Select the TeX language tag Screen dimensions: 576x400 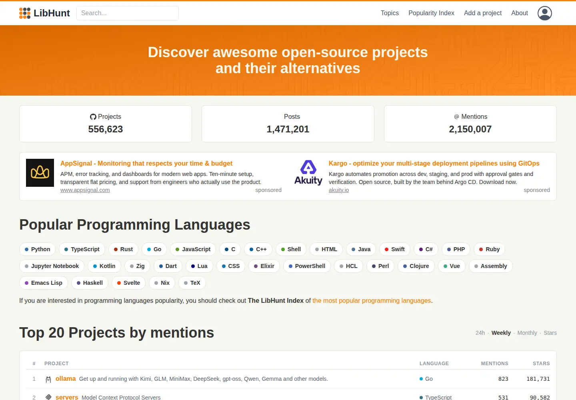[x=192, y=283]
